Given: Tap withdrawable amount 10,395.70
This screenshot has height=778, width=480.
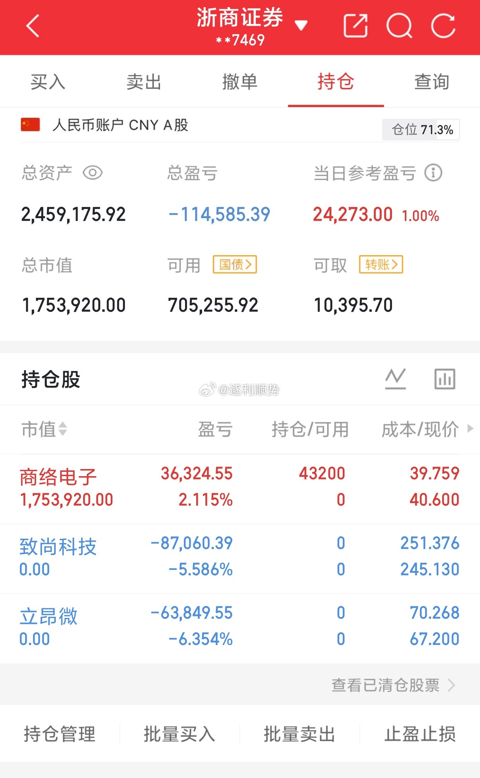Looking at the screenshot, I should pyautogui.click(x=353, y=305).
